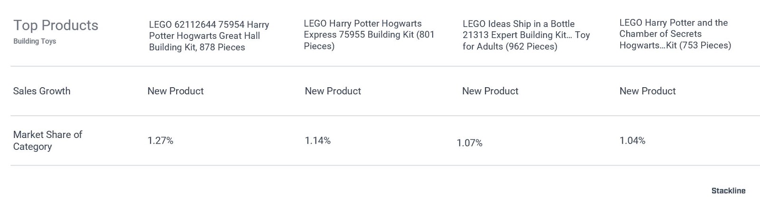Open LEGO Chamber of Secrets product title
760x201 pixels.
(x=675, y=34)
